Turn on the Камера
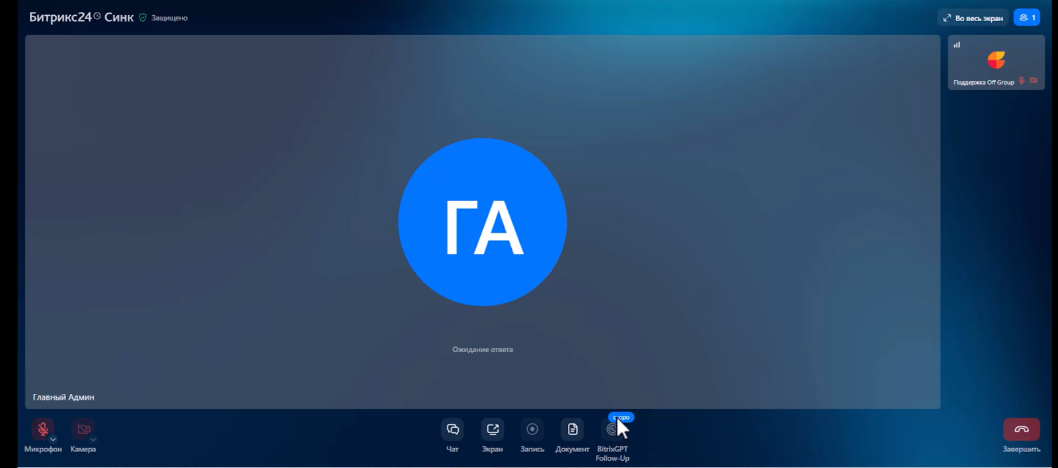The height and width of the screenshot is (468, 1058). point(83,429)
